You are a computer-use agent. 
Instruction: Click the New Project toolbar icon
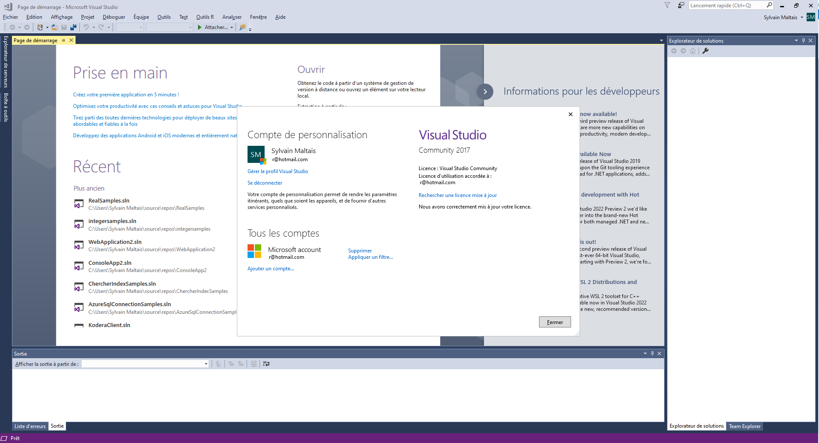pos(40,27)
